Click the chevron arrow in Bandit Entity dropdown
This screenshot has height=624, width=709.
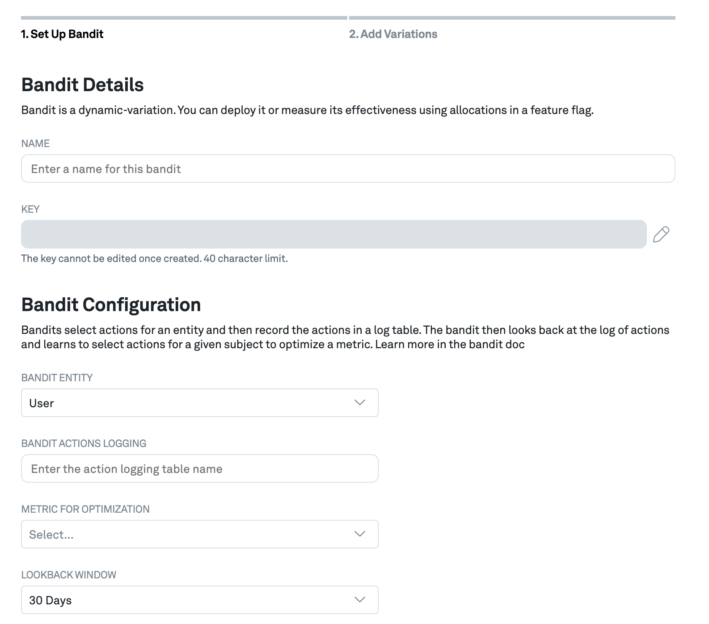coord(359,403)
